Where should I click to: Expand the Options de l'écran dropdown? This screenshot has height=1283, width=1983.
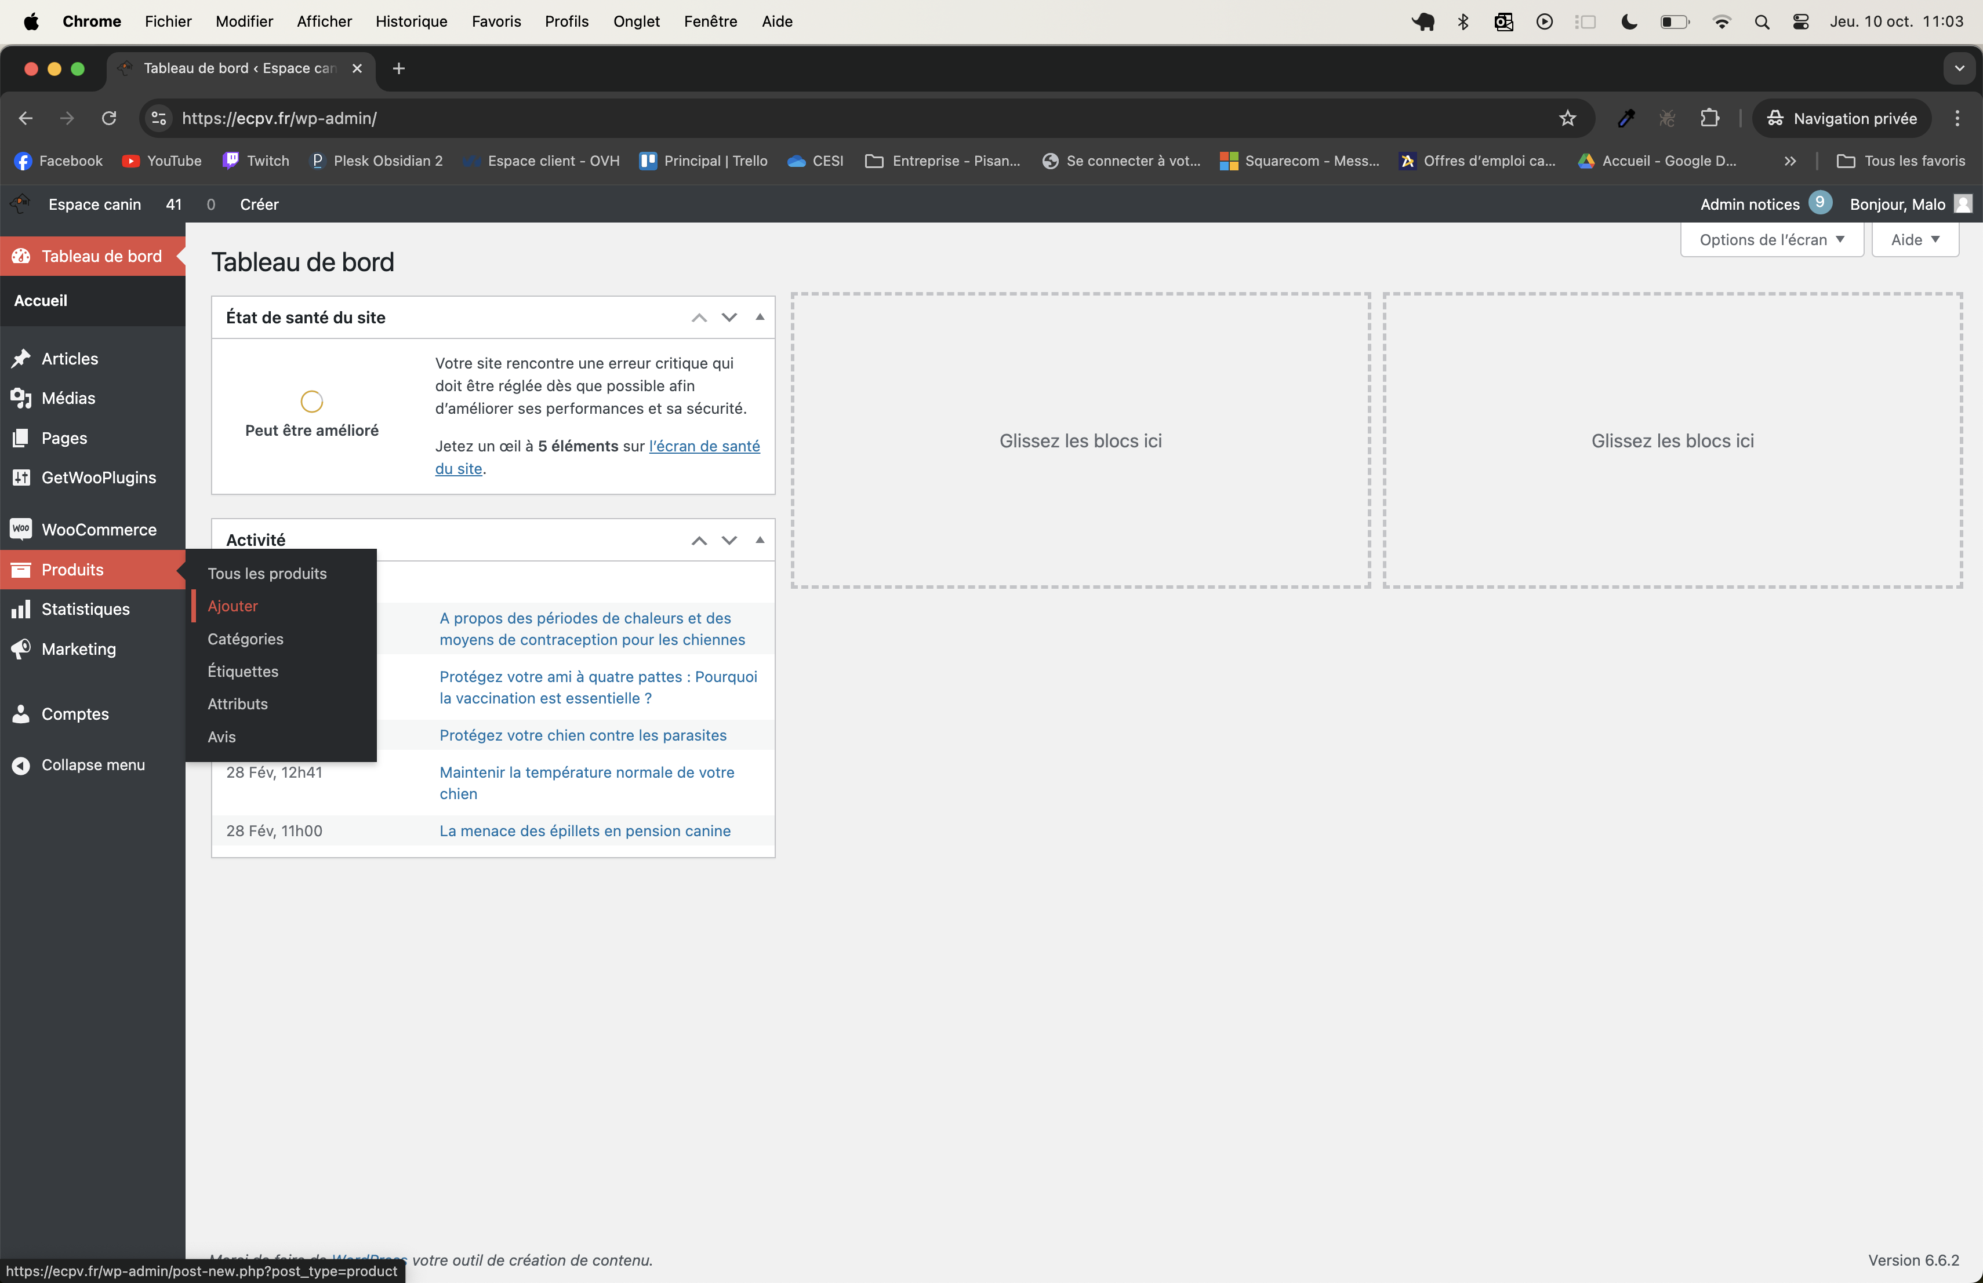[1771, 240]
